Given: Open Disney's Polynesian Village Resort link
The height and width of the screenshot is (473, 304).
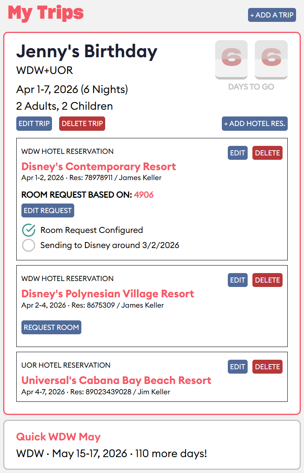Looking at the screenshot, I should pos(108,294).
